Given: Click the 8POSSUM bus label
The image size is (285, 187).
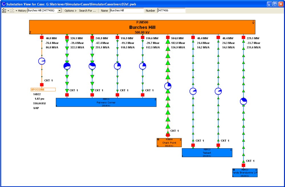Looking at the screenshot, I should tap(43, 89).
